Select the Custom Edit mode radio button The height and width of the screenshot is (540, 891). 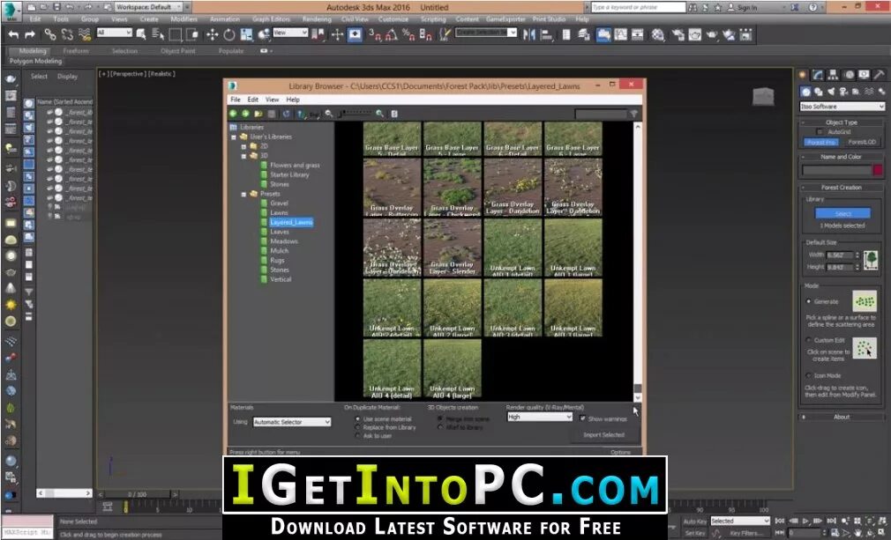[x=809, y=340]
